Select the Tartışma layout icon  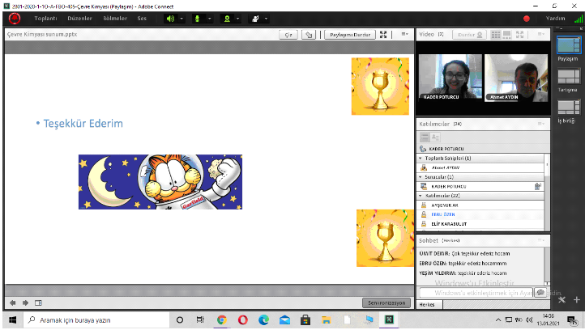click(568, 78)
